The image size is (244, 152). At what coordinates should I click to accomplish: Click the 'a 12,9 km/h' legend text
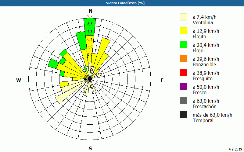[206, 31]
